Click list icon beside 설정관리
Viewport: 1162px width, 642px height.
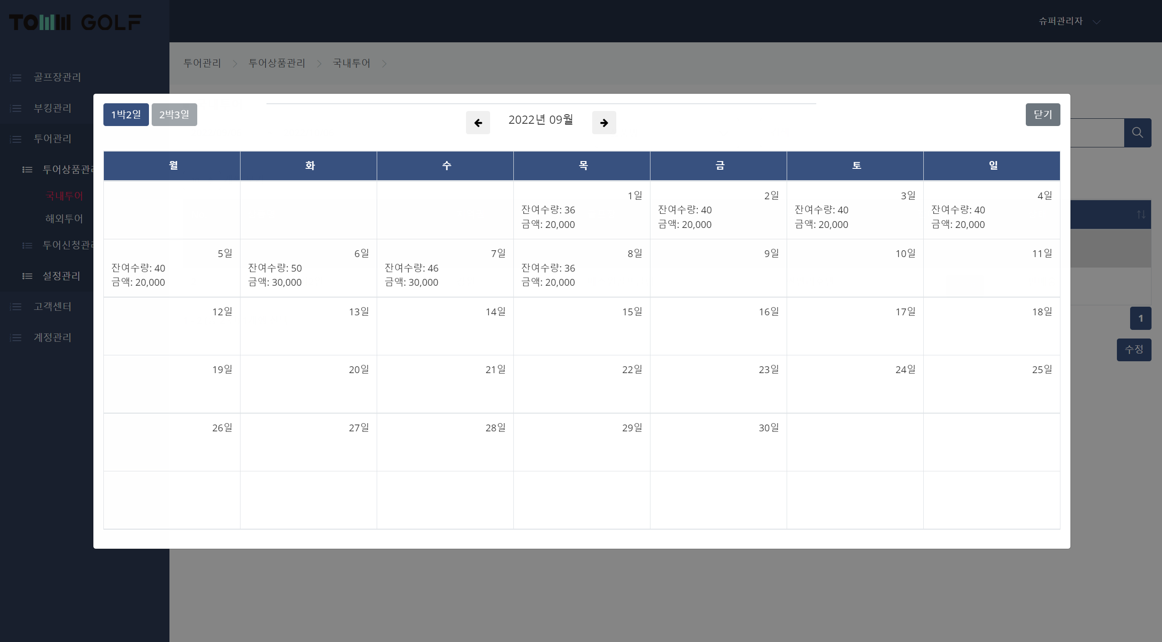tap(27, 276)
